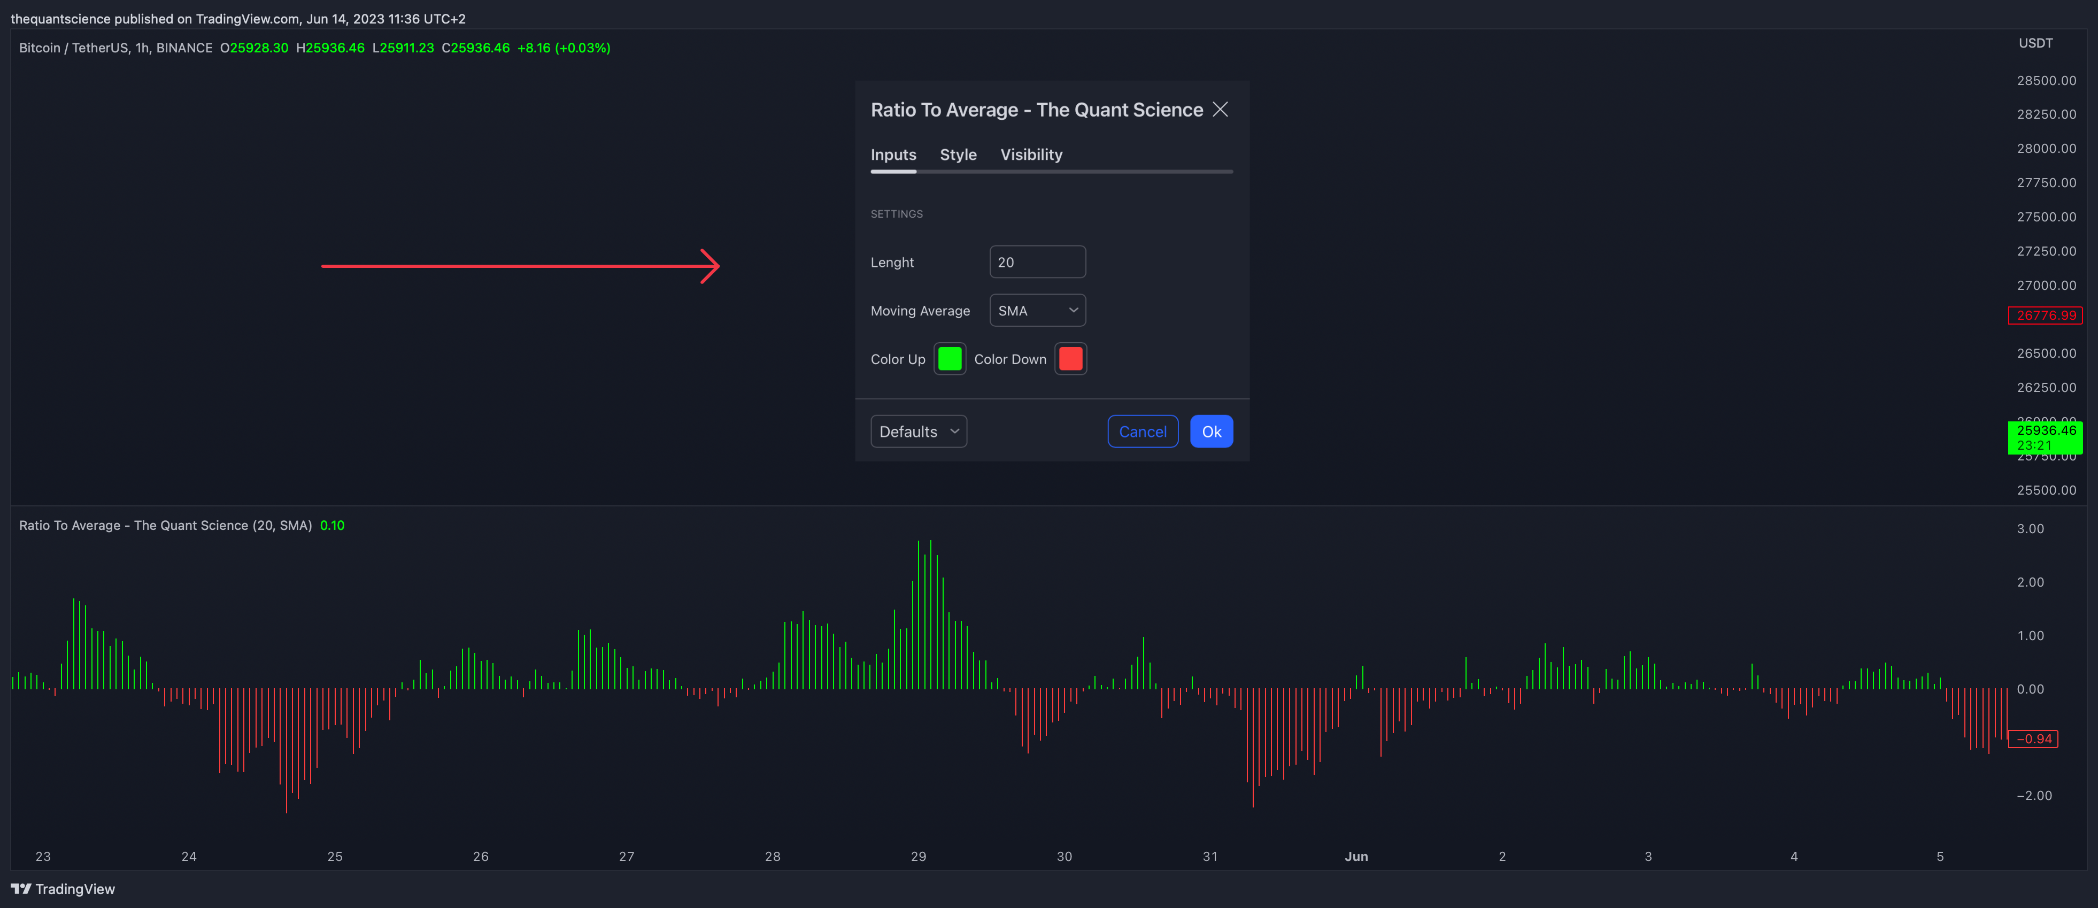Click the indicator value 0.10
The height and width of the screenshot is (908, 2098).
click(x=333, y=525)
